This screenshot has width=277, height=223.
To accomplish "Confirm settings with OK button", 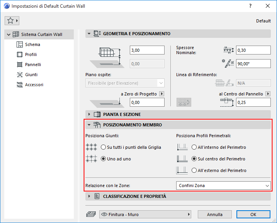I will 253,214.
